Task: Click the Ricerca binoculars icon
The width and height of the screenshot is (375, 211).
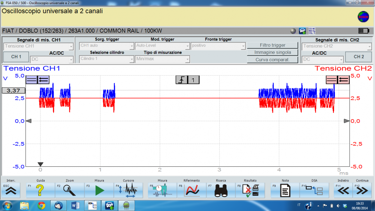Action: pos(221,190)
